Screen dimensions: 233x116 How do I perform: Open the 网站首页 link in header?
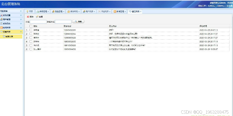[202, 6]
